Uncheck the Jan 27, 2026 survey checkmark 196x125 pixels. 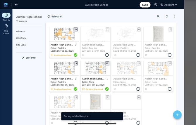coord(107,89)
